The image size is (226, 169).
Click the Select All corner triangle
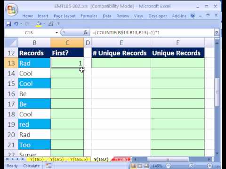[x=11, y=43]
